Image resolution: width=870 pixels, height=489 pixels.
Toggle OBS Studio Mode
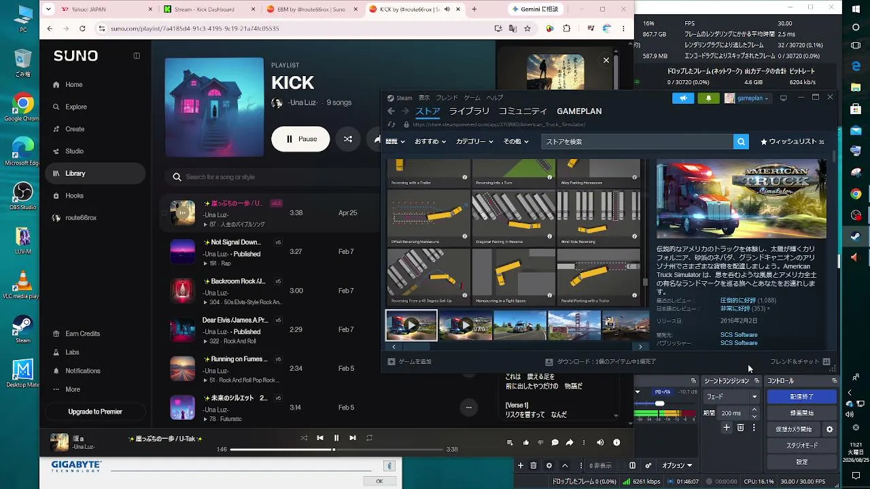coord(801,446)
